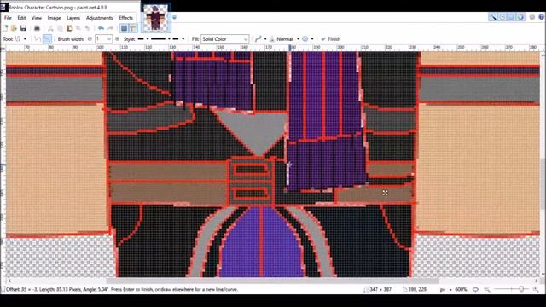Viewport: 546px width, 307px height.
Task: Toggle the History window icon
Action: coord(502,17)
